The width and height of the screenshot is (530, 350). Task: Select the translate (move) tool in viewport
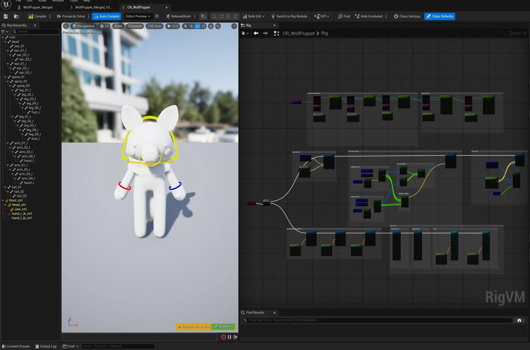coord(191,26)
